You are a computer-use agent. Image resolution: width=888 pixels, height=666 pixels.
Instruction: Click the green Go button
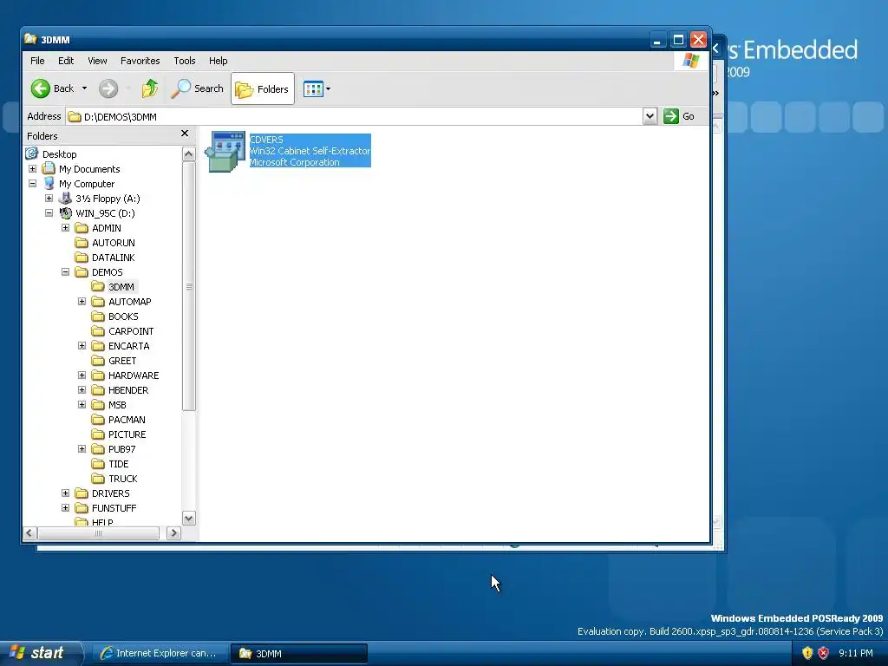point(679,116)
